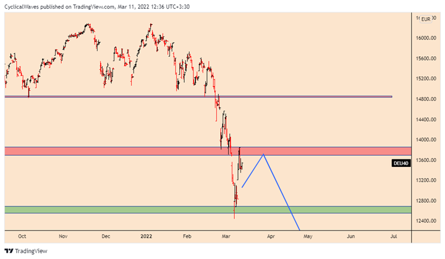
Task: Click the Feb time axis label
Action: pos(187,236)
